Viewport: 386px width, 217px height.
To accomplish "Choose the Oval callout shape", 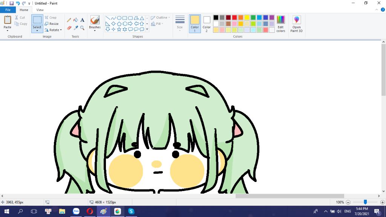I will pos(136,29).
